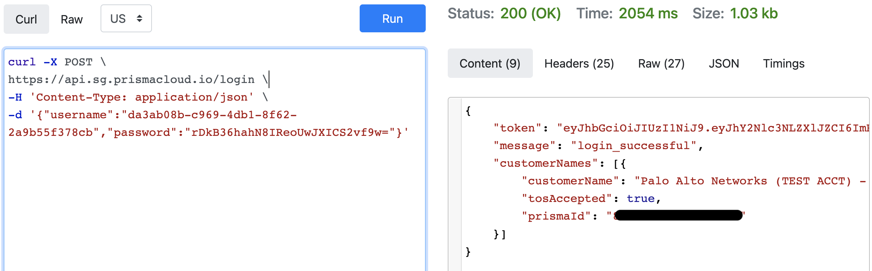Switch to the Headers (25) tab
The height and width of the screenshot is (271, 872).
tap(579, 64)
